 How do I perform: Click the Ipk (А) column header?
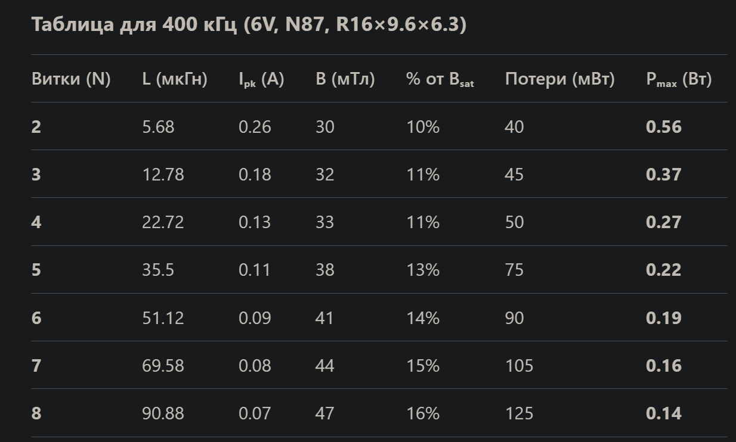[261, 79]
